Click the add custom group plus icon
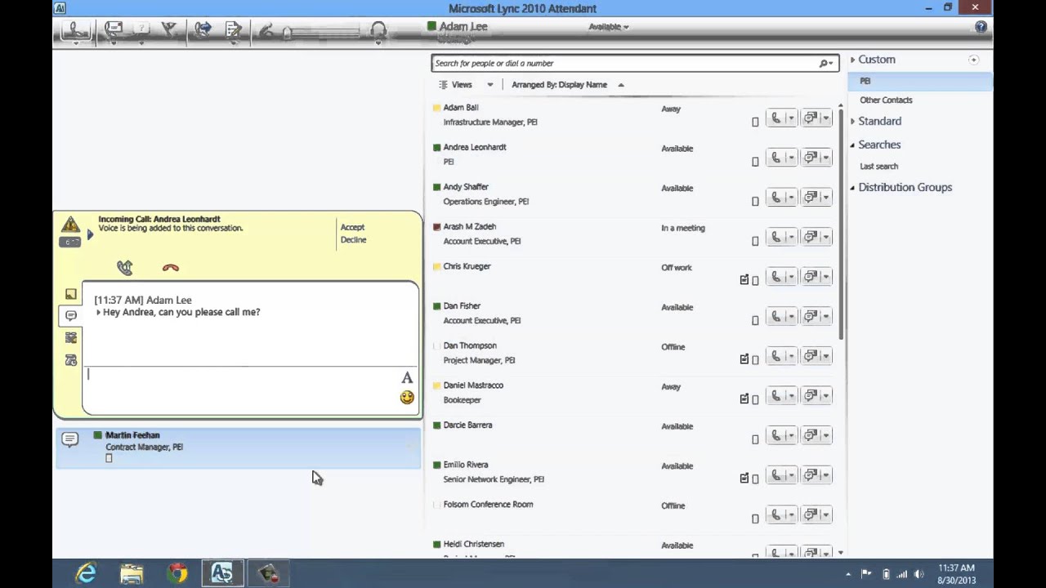 (973, 60)
